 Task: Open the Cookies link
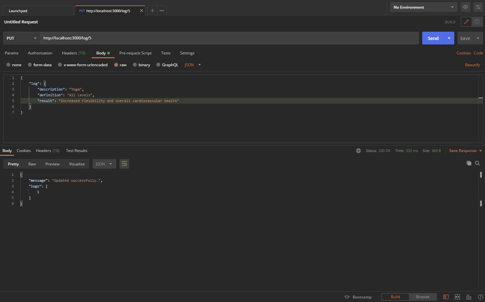[x=464, y=53]
